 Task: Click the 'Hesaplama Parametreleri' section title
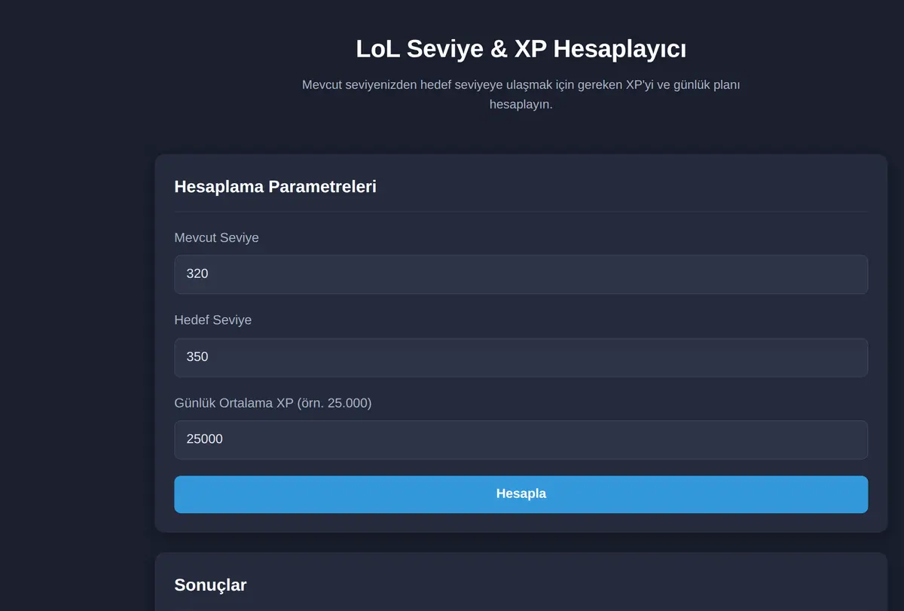275,186
